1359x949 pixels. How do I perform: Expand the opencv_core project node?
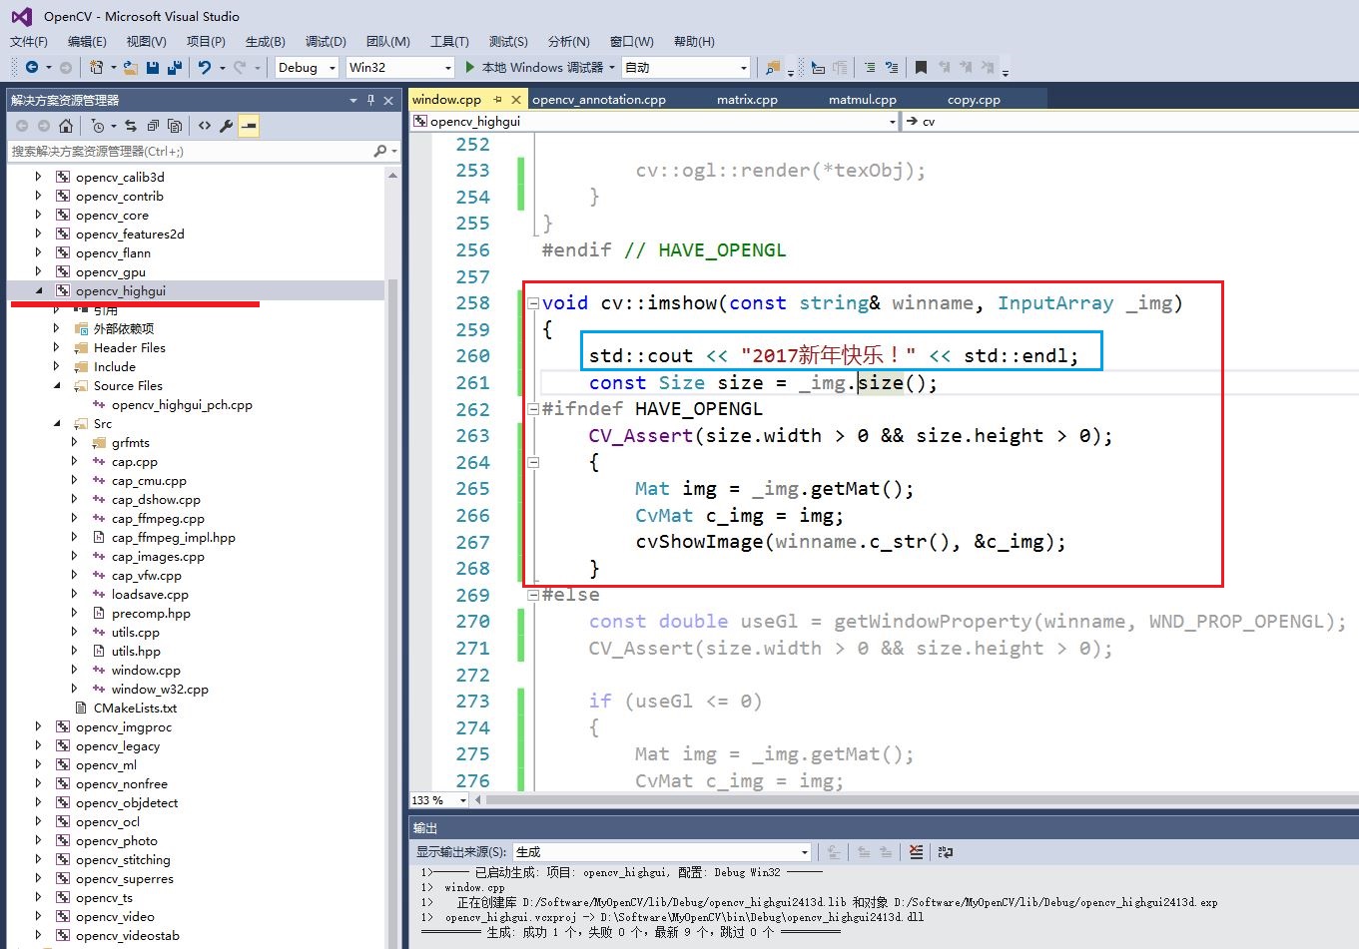(x=39, y=216)
